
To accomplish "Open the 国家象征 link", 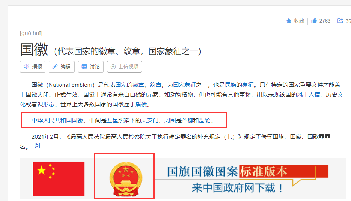I will 184,85.
